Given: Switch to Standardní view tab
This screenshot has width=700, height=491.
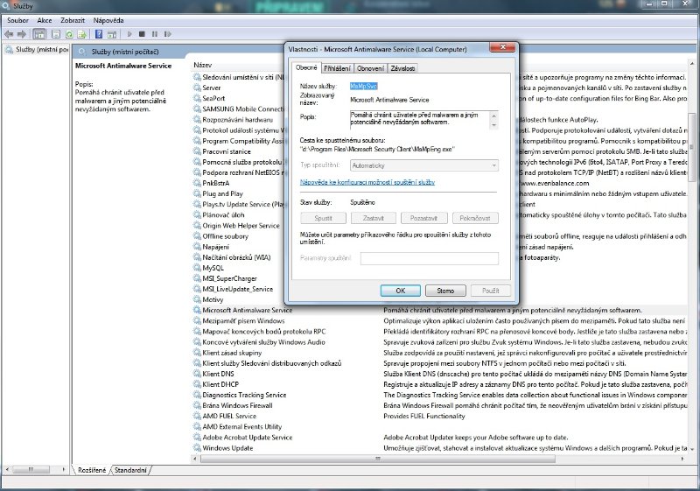Looking at the screenshot, I should pos(130,470).
